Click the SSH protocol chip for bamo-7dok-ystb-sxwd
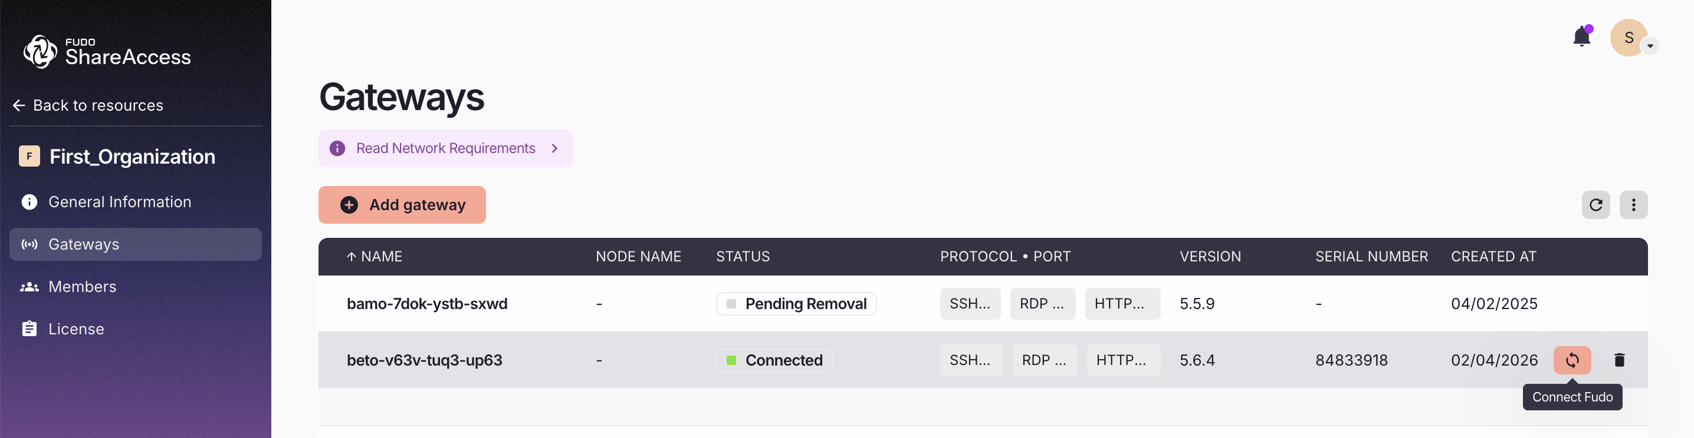Image resolution: width=1694 pixels, height=438 pixels. click(x=969, y=303)
